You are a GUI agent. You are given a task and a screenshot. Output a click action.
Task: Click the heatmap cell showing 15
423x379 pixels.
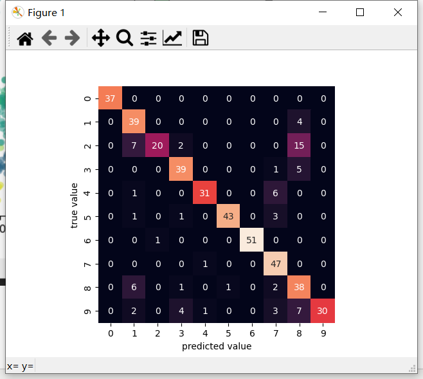299,145
